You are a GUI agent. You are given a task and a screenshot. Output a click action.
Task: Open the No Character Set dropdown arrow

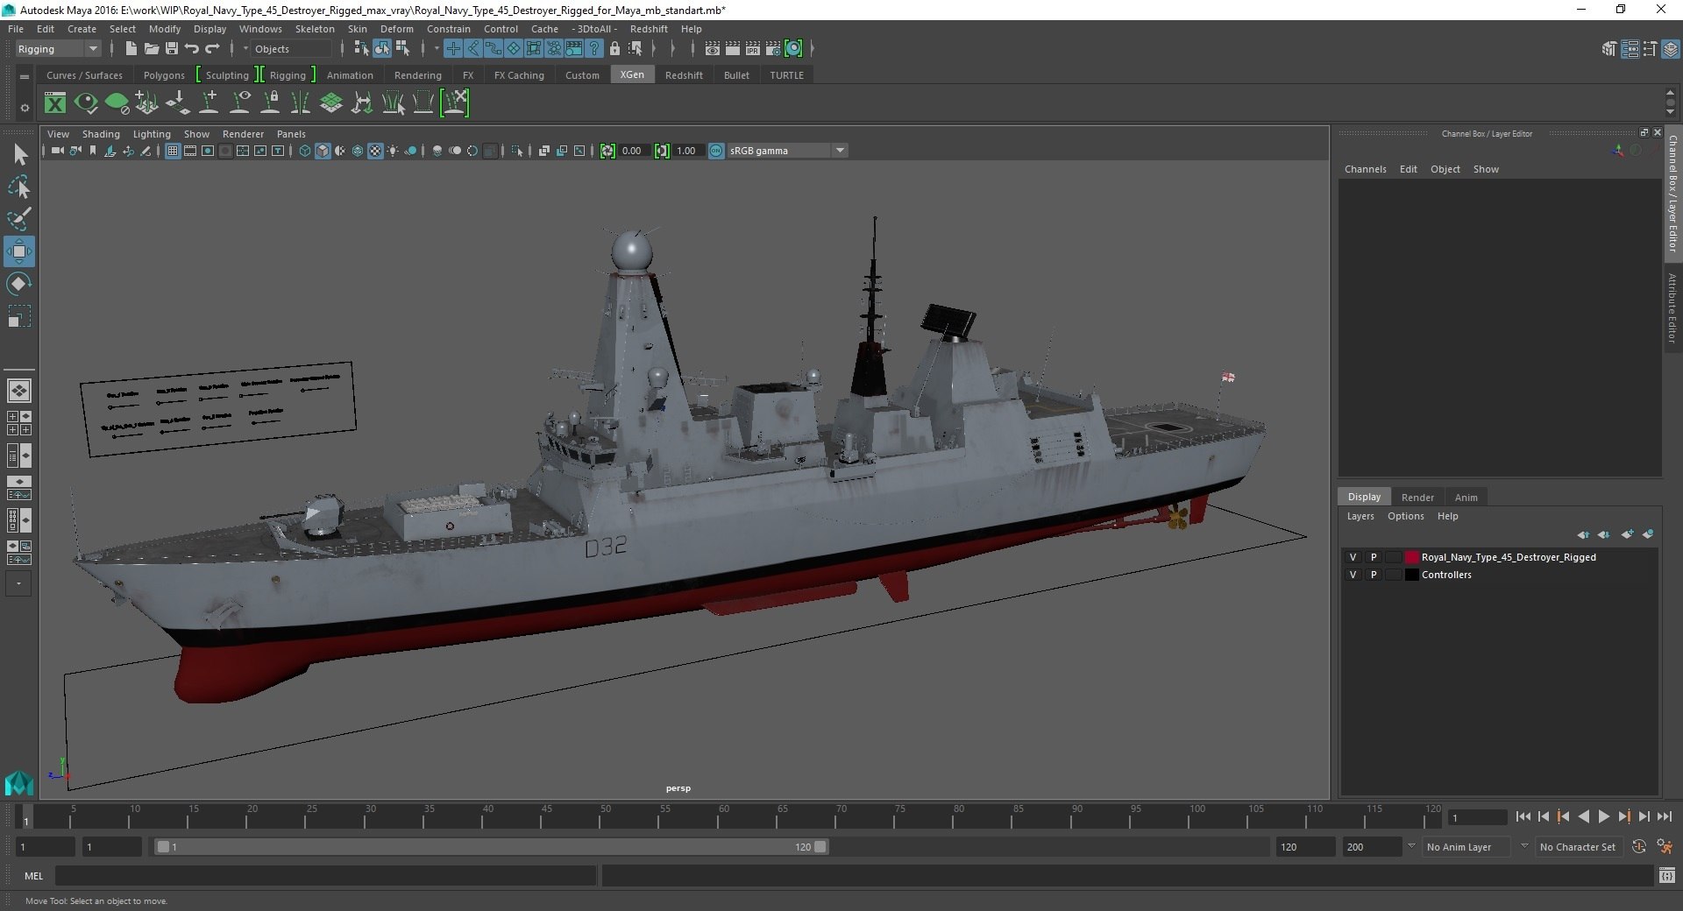click(1524, 846)
